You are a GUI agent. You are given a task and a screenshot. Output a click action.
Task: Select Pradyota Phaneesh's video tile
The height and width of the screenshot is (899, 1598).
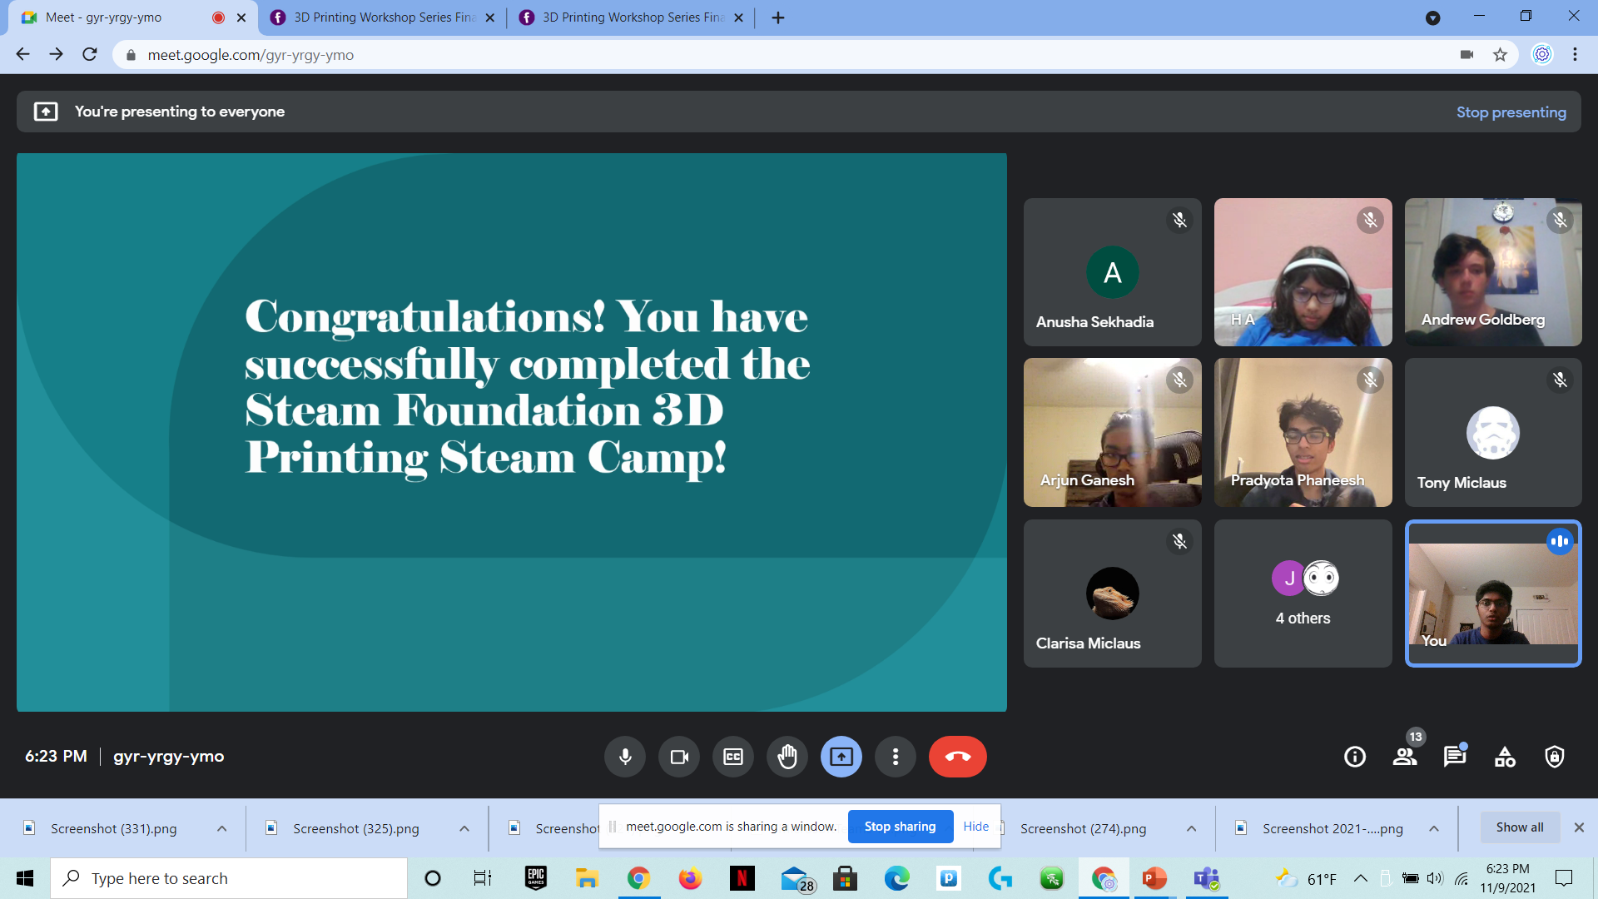[x=1303, y=433]
